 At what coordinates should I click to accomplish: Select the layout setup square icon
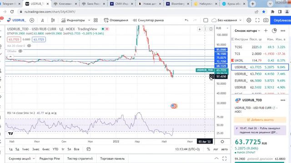(206, 20)
